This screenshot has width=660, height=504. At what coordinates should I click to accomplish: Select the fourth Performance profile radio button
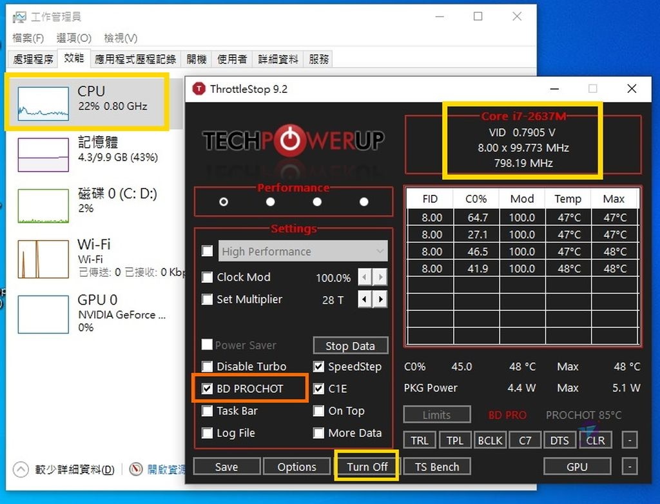364,201
